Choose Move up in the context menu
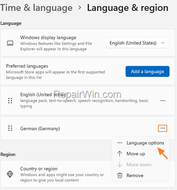 tap(140, 154)
